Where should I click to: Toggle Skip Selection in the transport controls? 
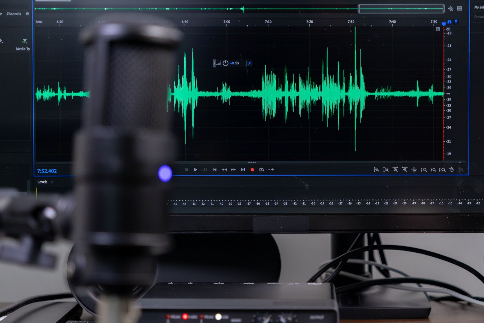coord(271,170)
